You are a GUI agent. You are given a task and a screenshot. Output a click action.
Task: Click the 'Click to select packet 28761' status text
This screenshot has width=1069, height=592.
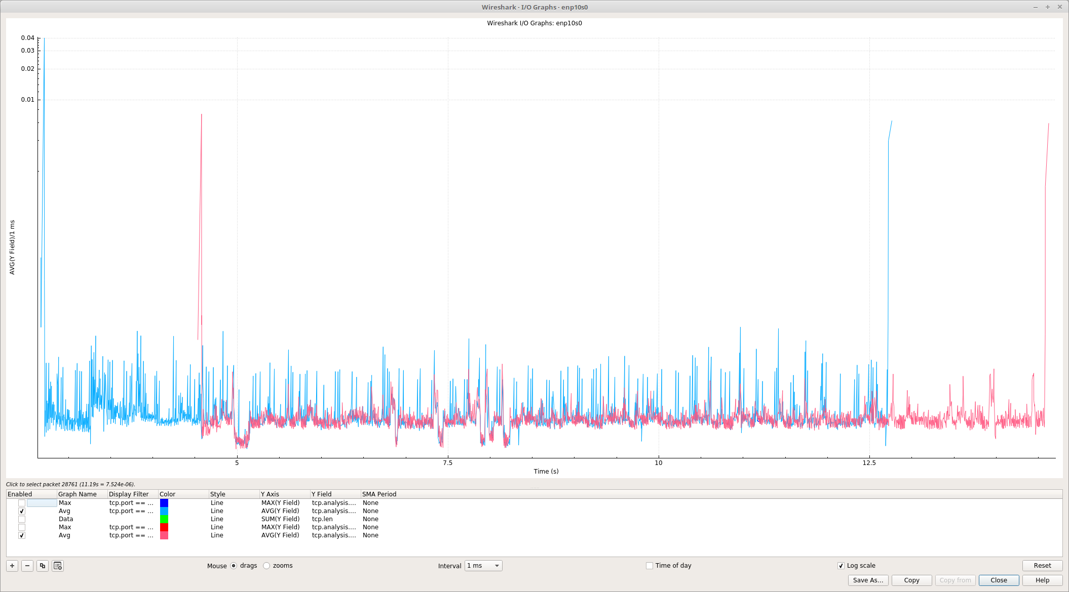[x=70, y=484]
